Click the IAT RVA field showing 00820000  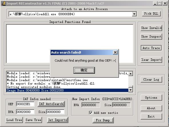25,112
